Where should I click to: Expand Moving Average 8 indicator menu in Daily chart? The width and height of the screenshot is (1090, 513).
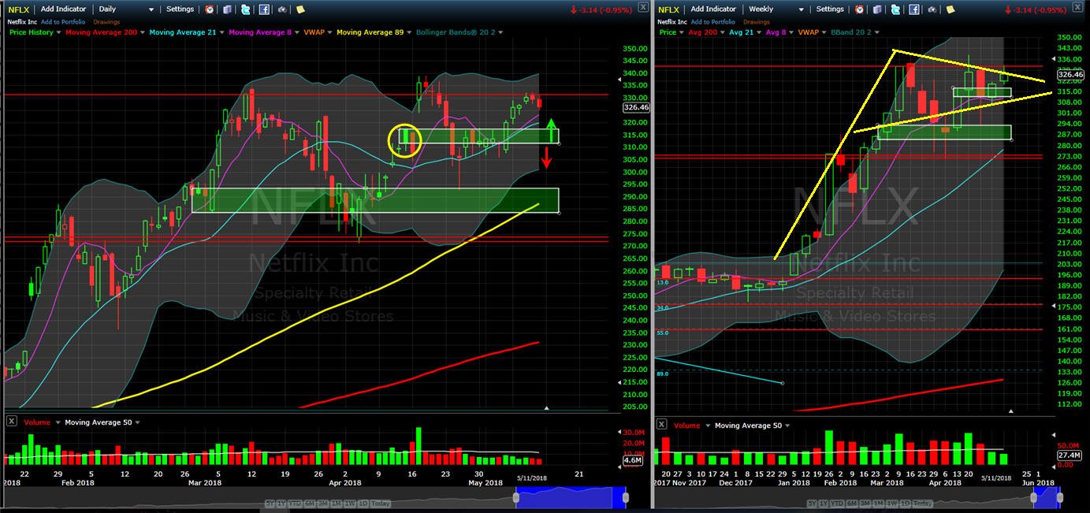point(296,32)
